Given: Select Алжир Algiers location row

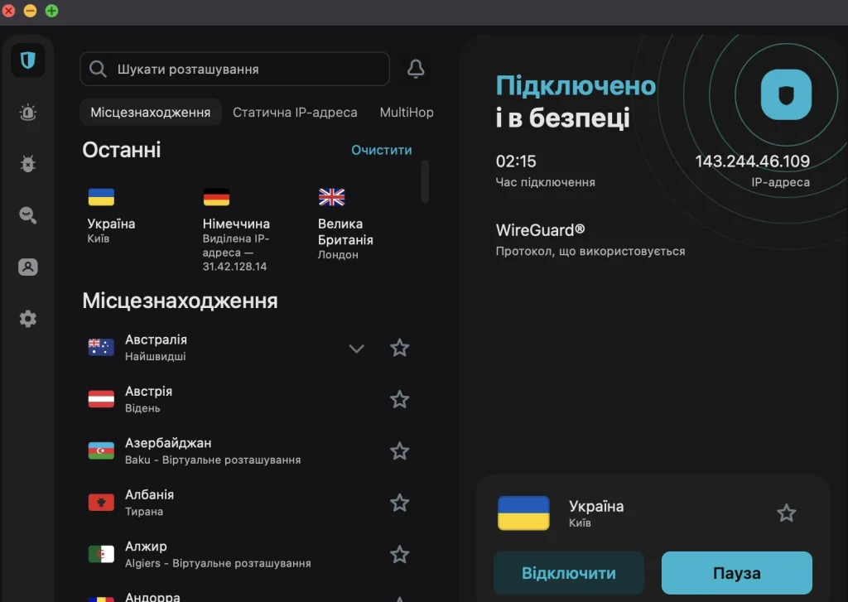Looking at the screenshot, I should tap(248, 554).
